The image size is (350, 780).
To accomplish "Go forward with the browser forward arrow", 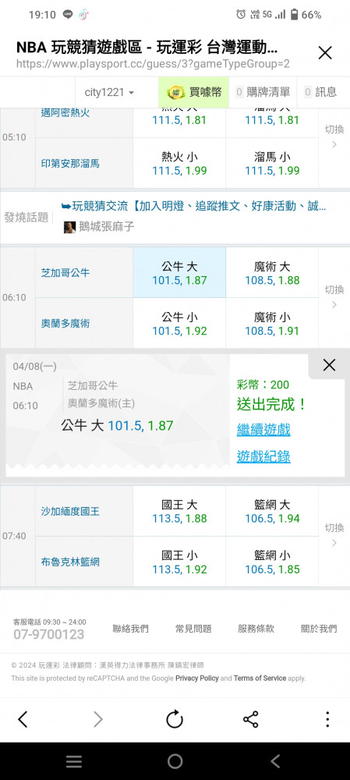I will click(x=98, y=719).
